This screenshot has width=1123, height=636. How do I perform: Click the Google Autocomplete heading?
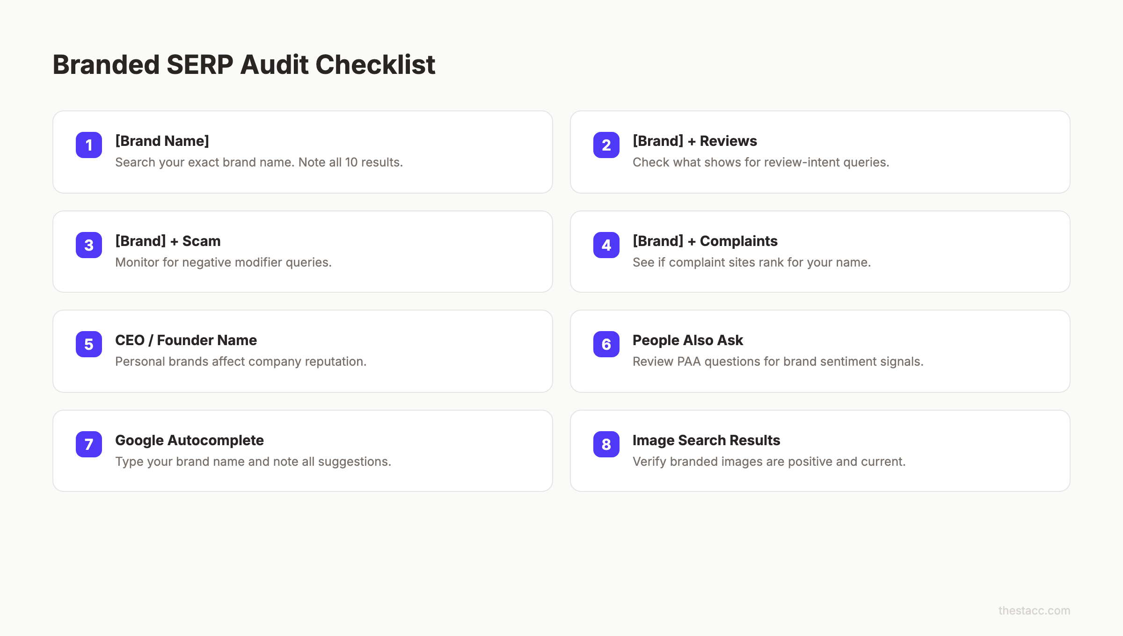(x=190, y=440)
